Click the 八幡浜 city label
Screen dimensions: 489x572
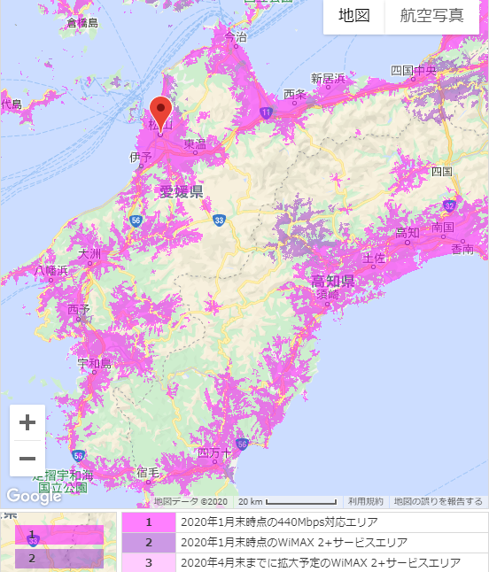click(x=51, y=271)
